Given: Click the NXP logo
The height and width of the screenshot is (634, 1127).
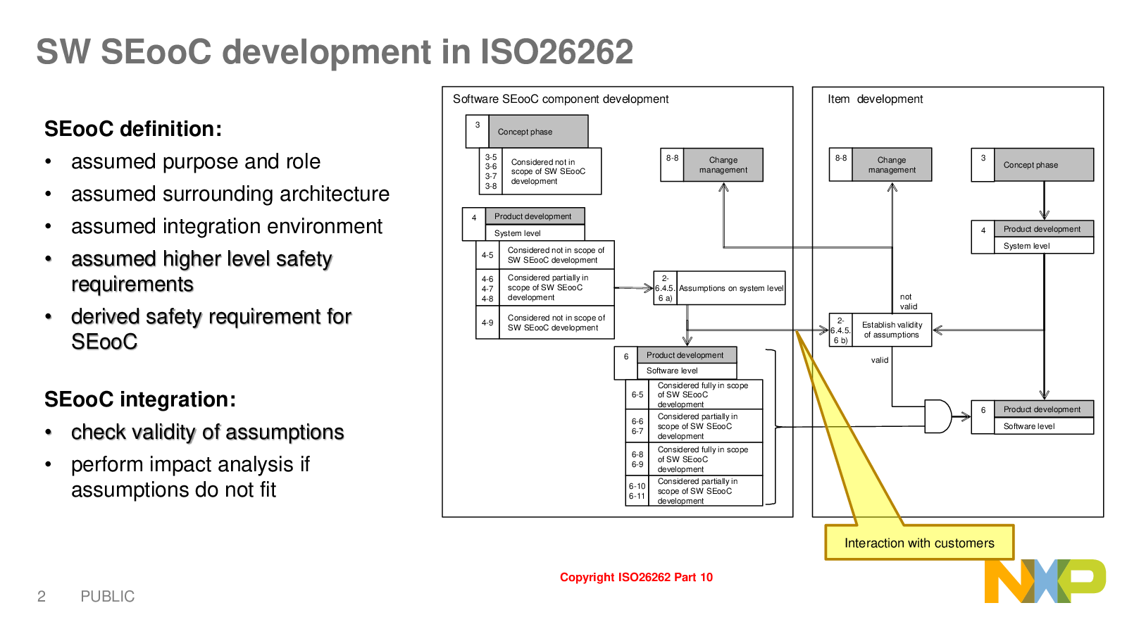Looking at the screenshot, I should pyautogui.click(x=1045, y=581).
